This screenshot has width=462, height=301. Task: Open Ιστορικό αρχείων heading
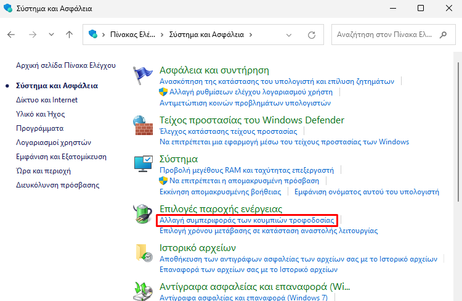pyautogui.click(x=198, y=248)
